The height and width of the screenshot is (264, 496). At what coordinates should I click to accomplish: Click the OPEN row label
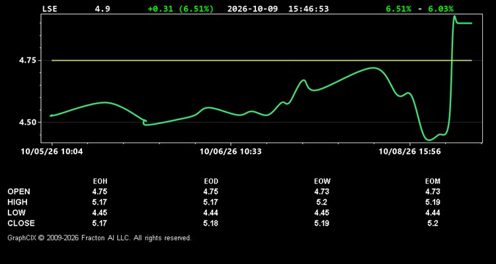(x=19, y=191)
